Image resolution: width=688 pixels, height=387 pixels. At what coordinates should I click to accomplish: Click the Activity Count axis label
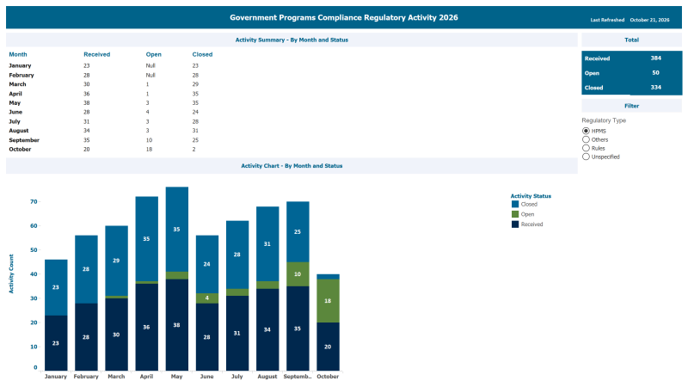click(11, 273)
